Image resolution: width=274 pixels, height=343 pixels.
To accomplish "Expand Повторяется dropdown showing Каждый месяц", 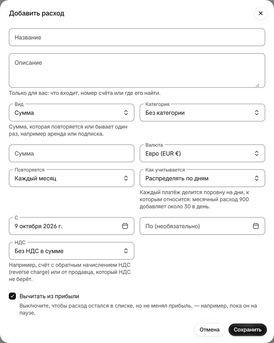I will click(x=72, y=178).
